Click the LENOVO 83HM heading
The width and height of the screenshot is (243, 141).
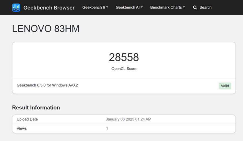click(46, 29)
